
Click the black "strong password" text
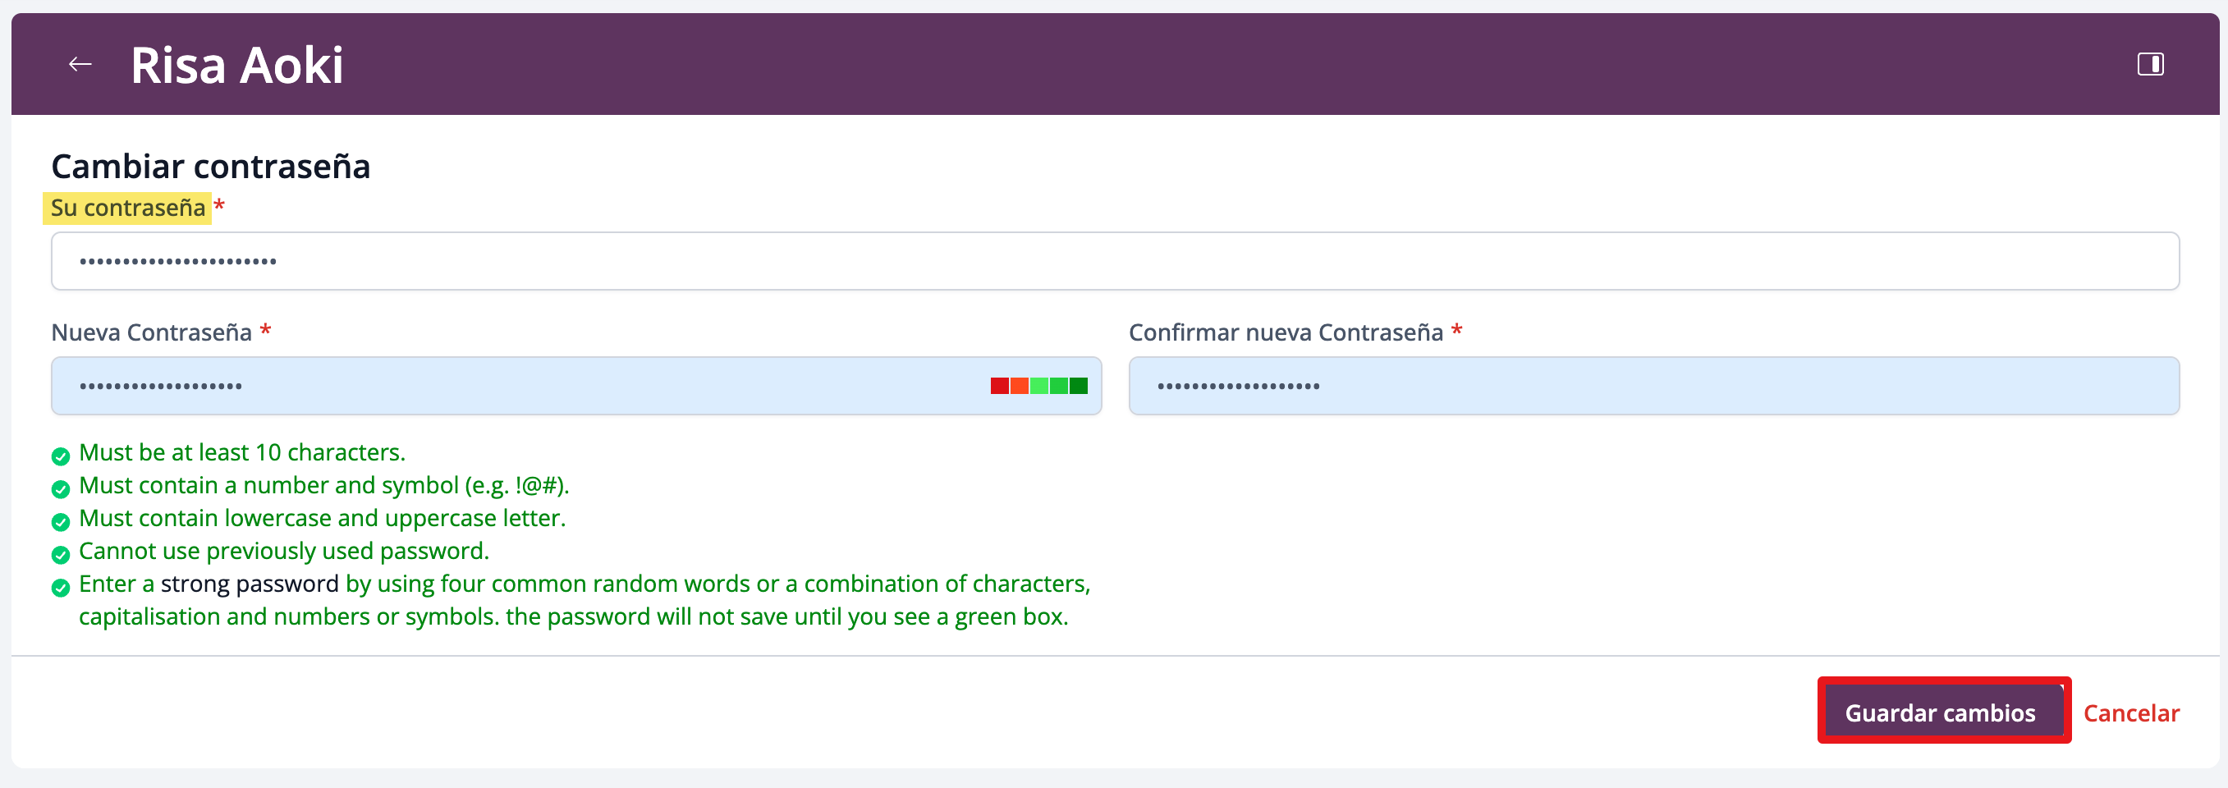tap(249, 584)
